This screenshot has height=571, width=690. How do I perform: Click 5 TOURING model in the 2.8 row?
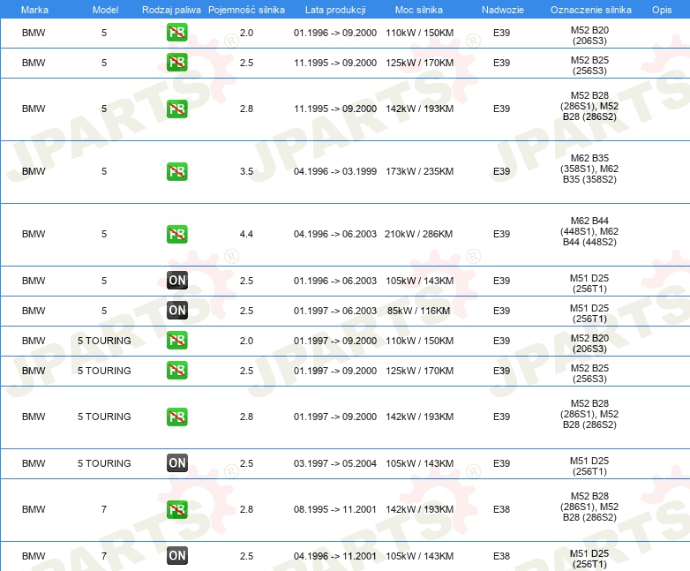[104, 417]
